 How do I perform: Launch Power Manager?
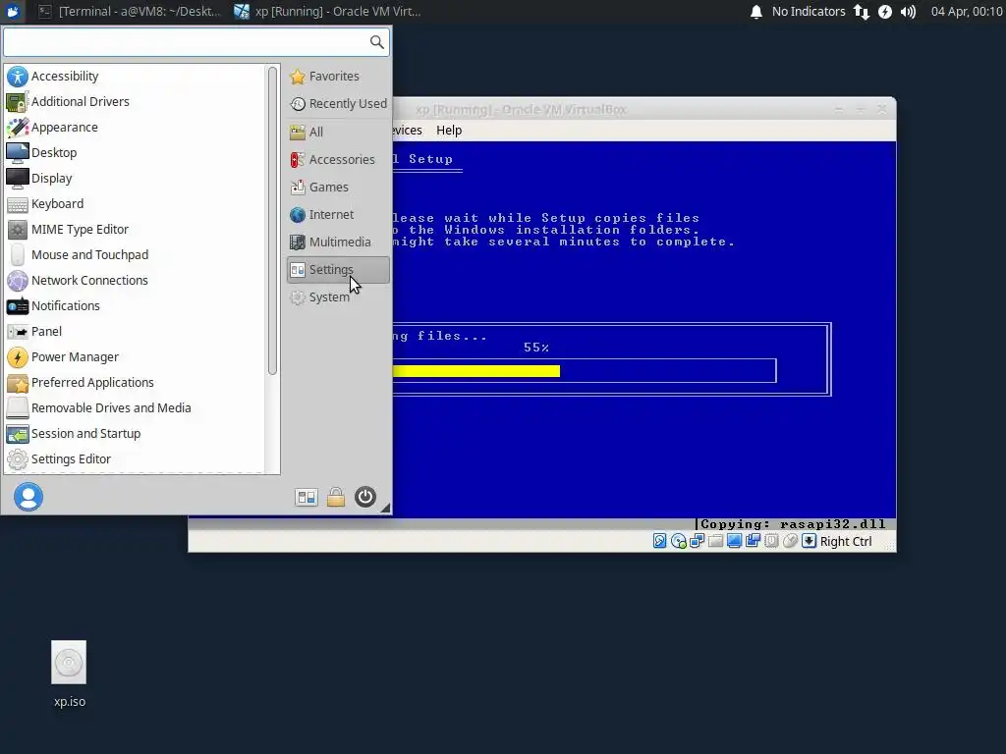135,357
